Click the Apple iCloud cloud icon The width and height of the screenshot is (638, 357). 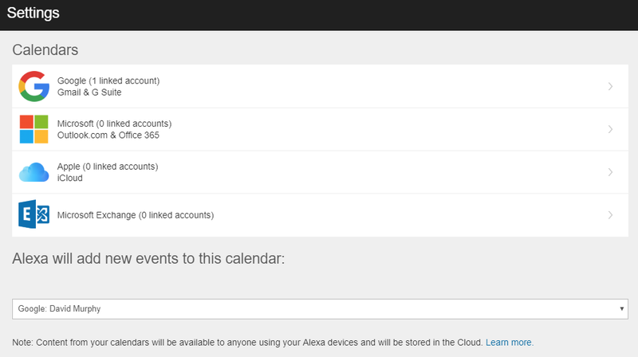[33, 172]
